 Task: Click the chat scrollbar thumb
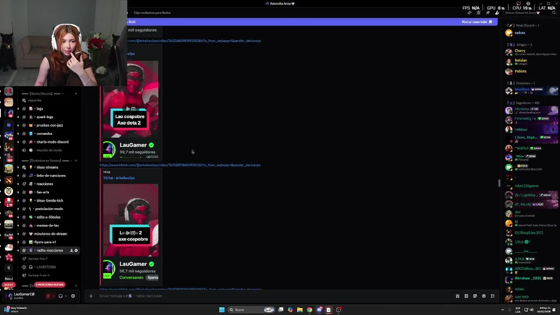[499, 183]
